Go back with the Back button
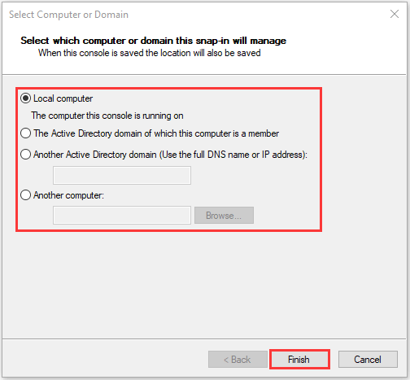 238,360
